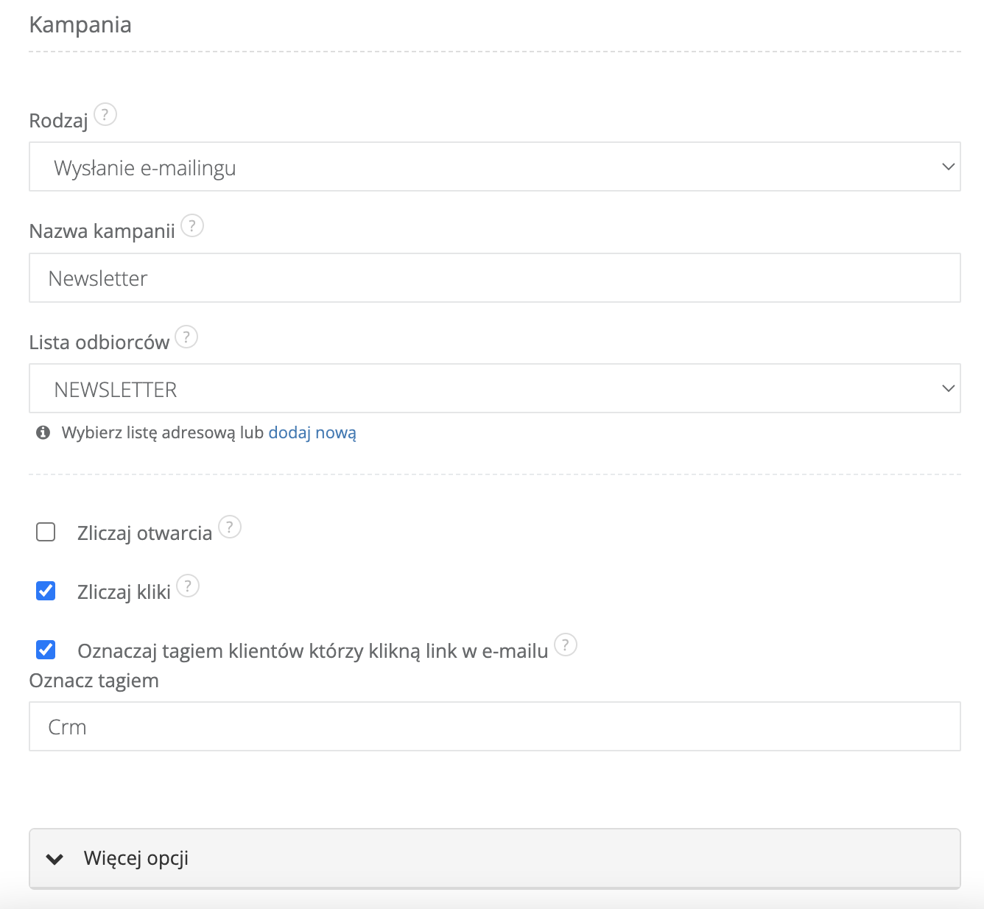The width and height of the screenshot is (984, 909).
Task: Follow the "dodaj nową" link
Action: click(x=312, y=432)
